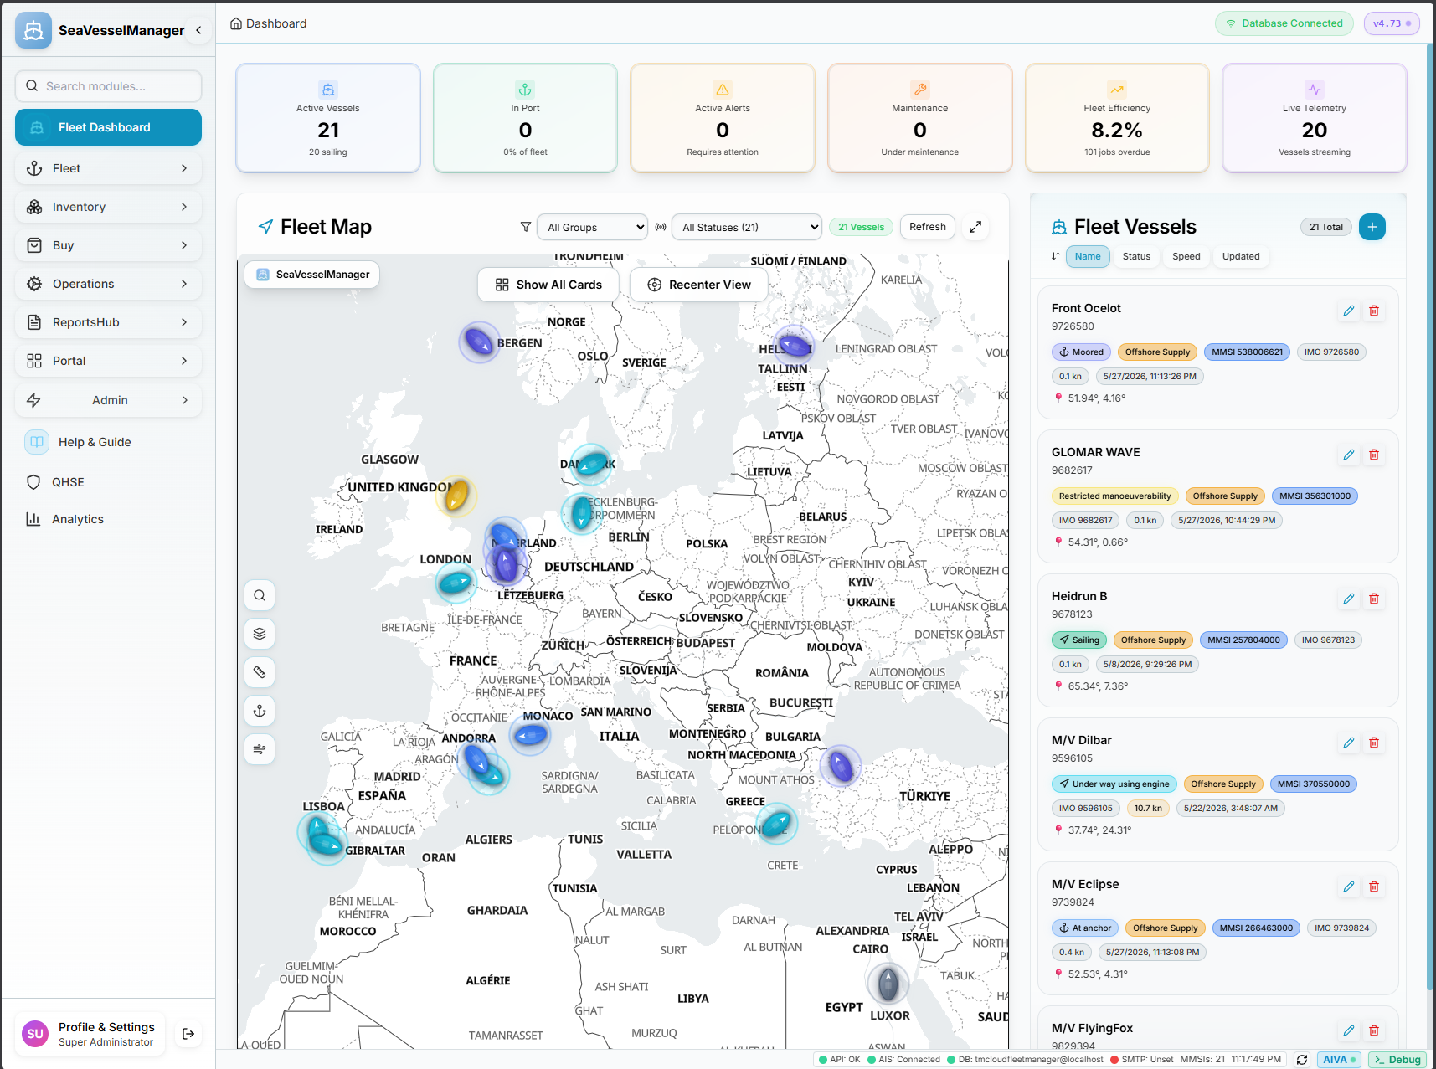Edit the Front Ocelot vessel
The width and height of the screenshot is (1436, 1069).
1349,311
